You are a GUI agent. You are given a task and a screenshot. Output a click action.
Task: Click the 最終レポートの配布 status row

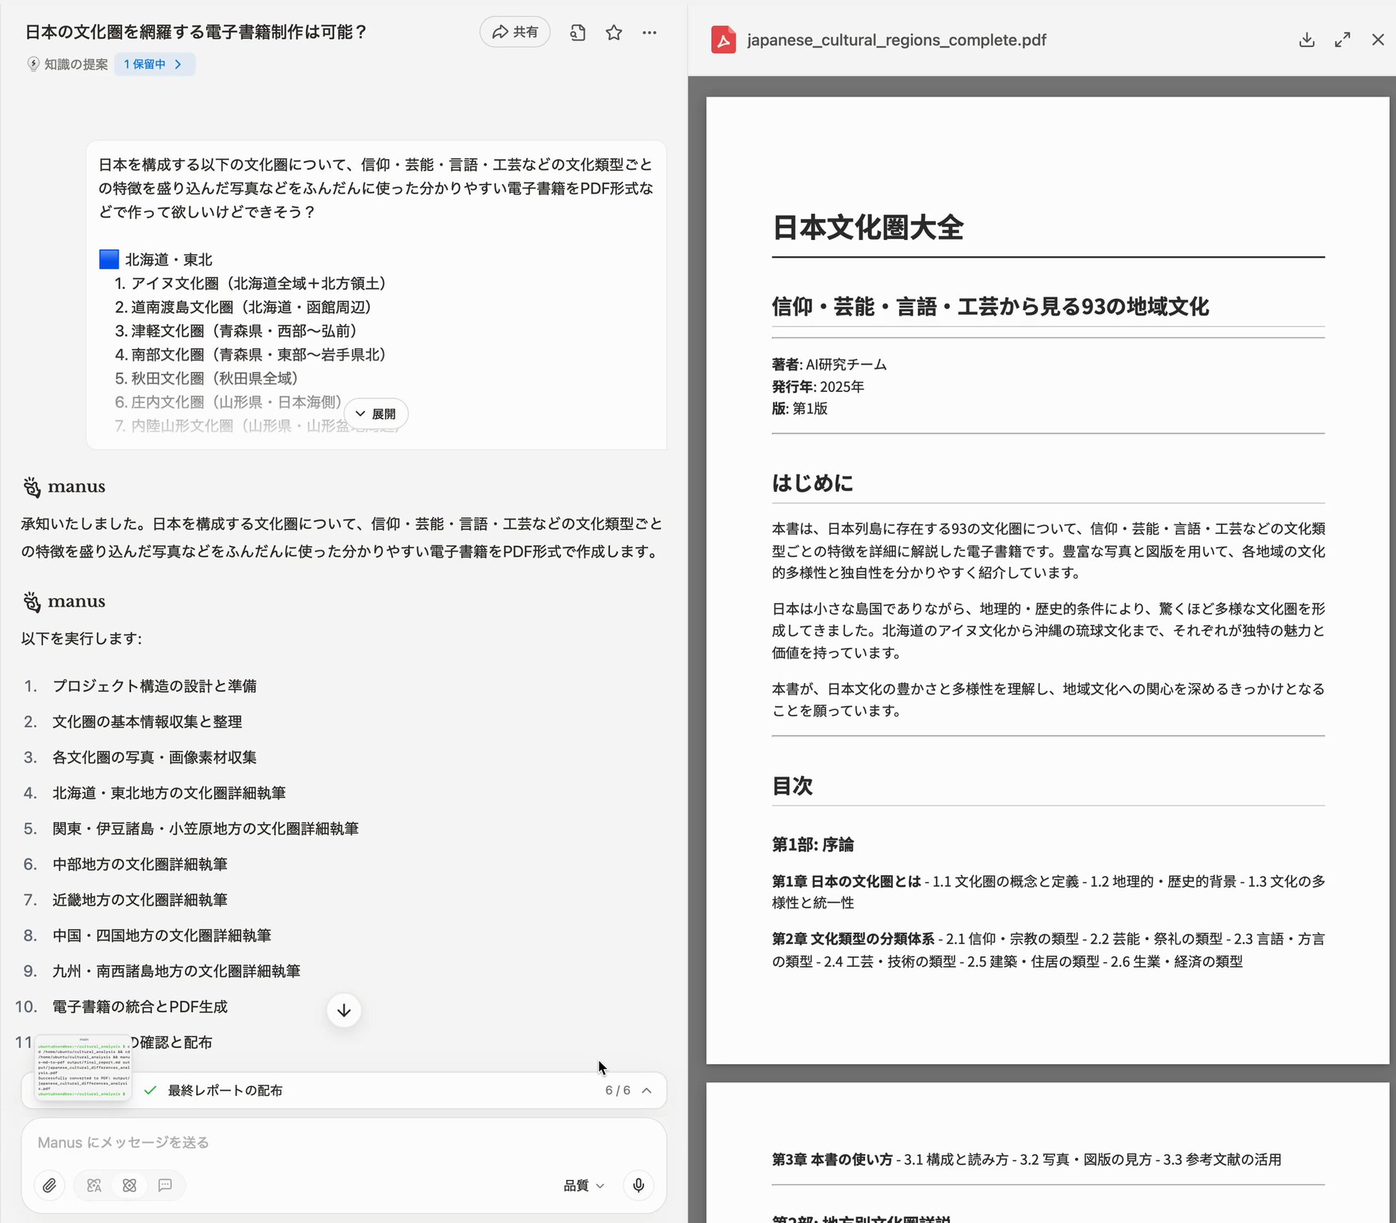coord(344,1091)
